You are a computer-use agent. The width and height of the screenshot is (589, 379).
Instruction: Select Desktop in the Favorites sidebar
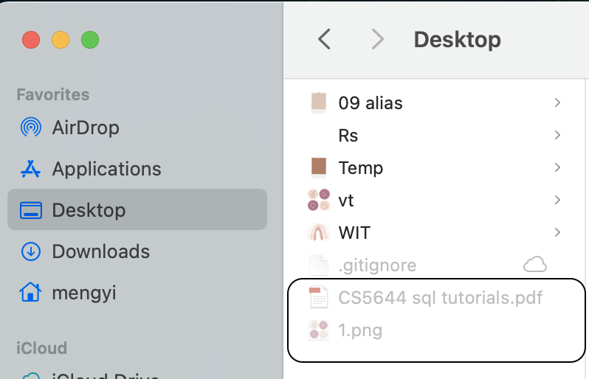coord(89,210)
